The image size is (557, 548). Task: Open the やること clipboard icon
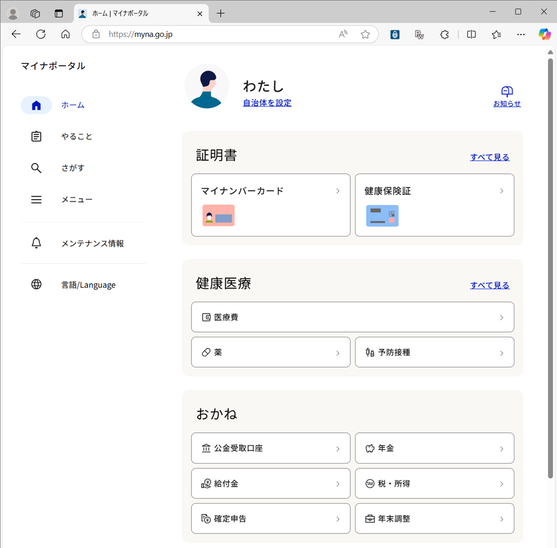[x=36, y=136]
